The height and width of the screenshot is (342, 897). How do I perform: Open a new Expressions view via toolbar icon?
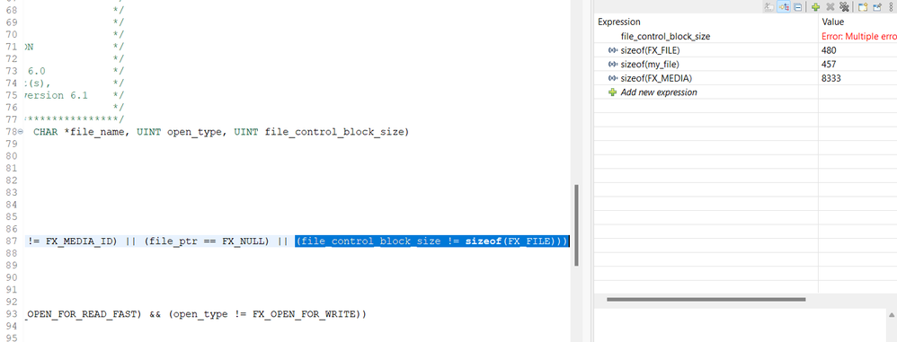tap(863, 7)
